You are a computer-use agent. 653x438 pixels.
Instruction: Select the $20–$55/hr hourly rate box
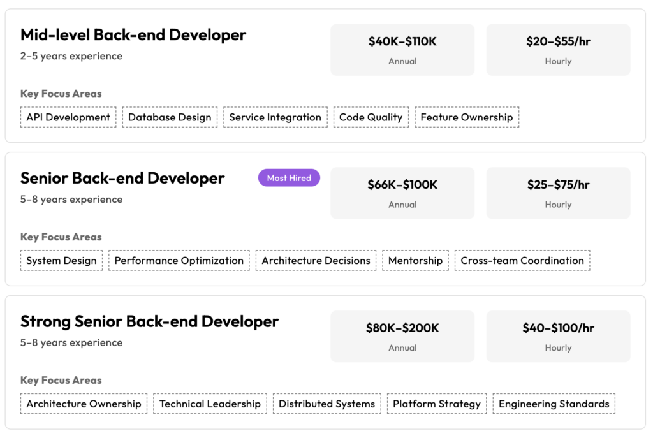pos(558,50)
